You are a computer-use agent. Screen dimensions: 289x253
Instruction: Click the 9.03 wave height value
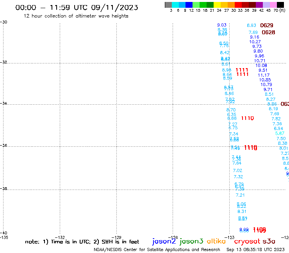coord(222,25)
